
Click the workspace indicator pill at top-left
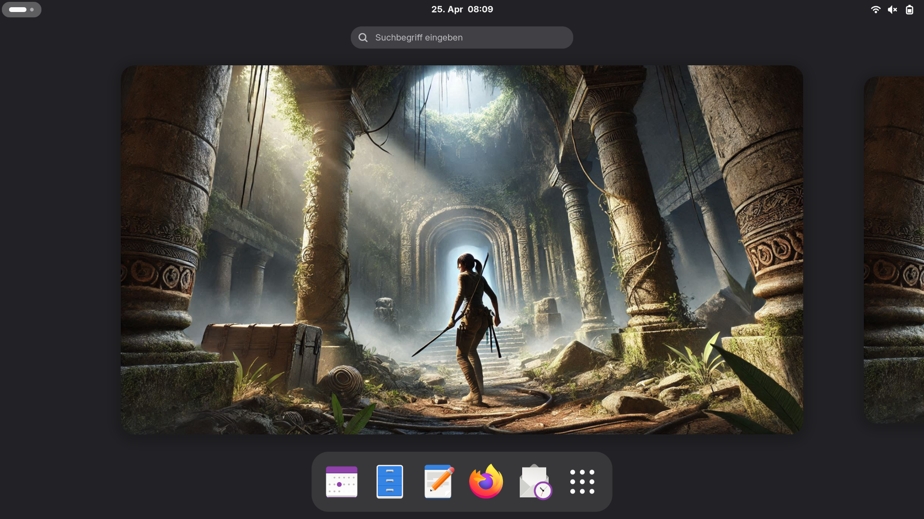18,10
